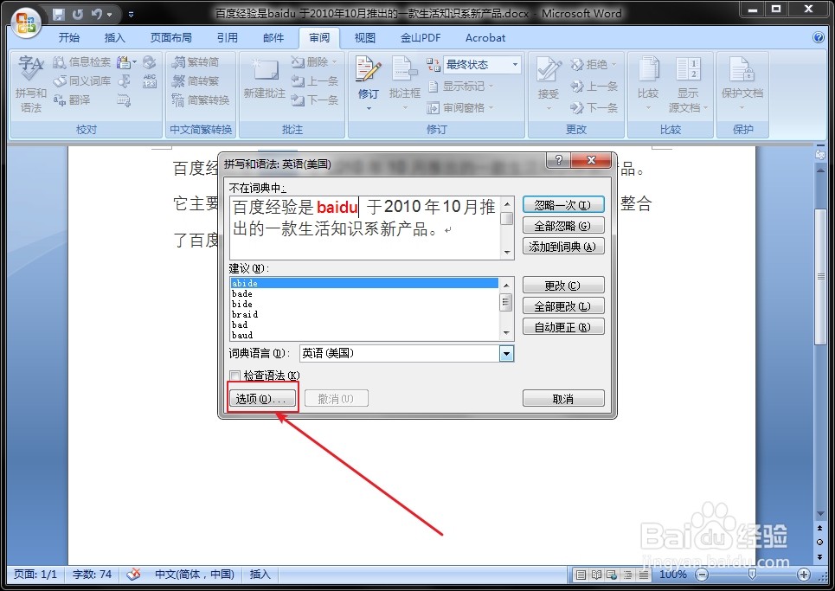The image size is (835, 591).
Task: Expand the 删除 comment dropdown arrow
Action: [x=334, y=62]
